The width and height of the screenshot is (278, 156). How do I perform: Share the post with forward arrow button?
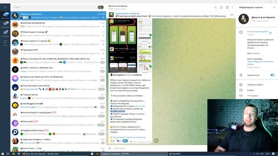156,140
